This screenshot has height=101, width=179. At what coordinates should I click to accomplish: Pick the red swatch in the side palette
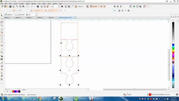point(173,52)
